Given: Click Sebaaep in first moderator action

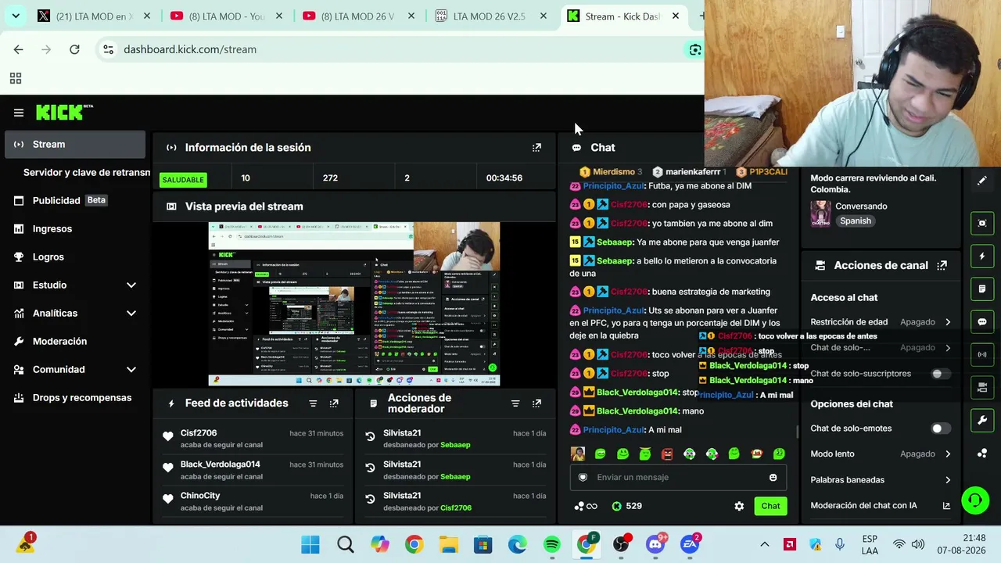Looking at the screenshot, I should pos(455,445).
